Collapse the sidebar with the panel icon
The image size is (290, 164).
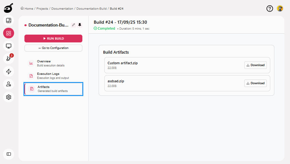[8, 154]
